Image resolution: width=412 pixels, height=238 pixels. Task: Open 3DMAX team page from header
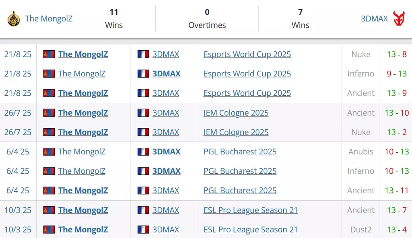[x=374, y=18]
